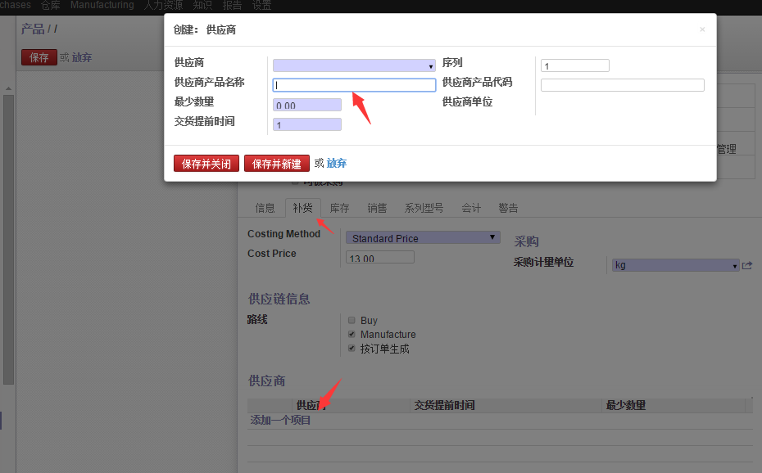The image size is (762, 473).
Task: Switch to the 库存 tab
Action: click(339, 208)
